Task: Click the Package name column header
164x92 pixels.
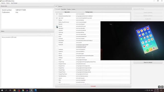Action: (89, 12)
